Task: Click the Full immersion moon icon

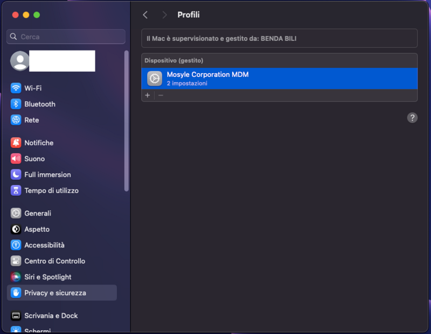Action: (x=16, y=175)
